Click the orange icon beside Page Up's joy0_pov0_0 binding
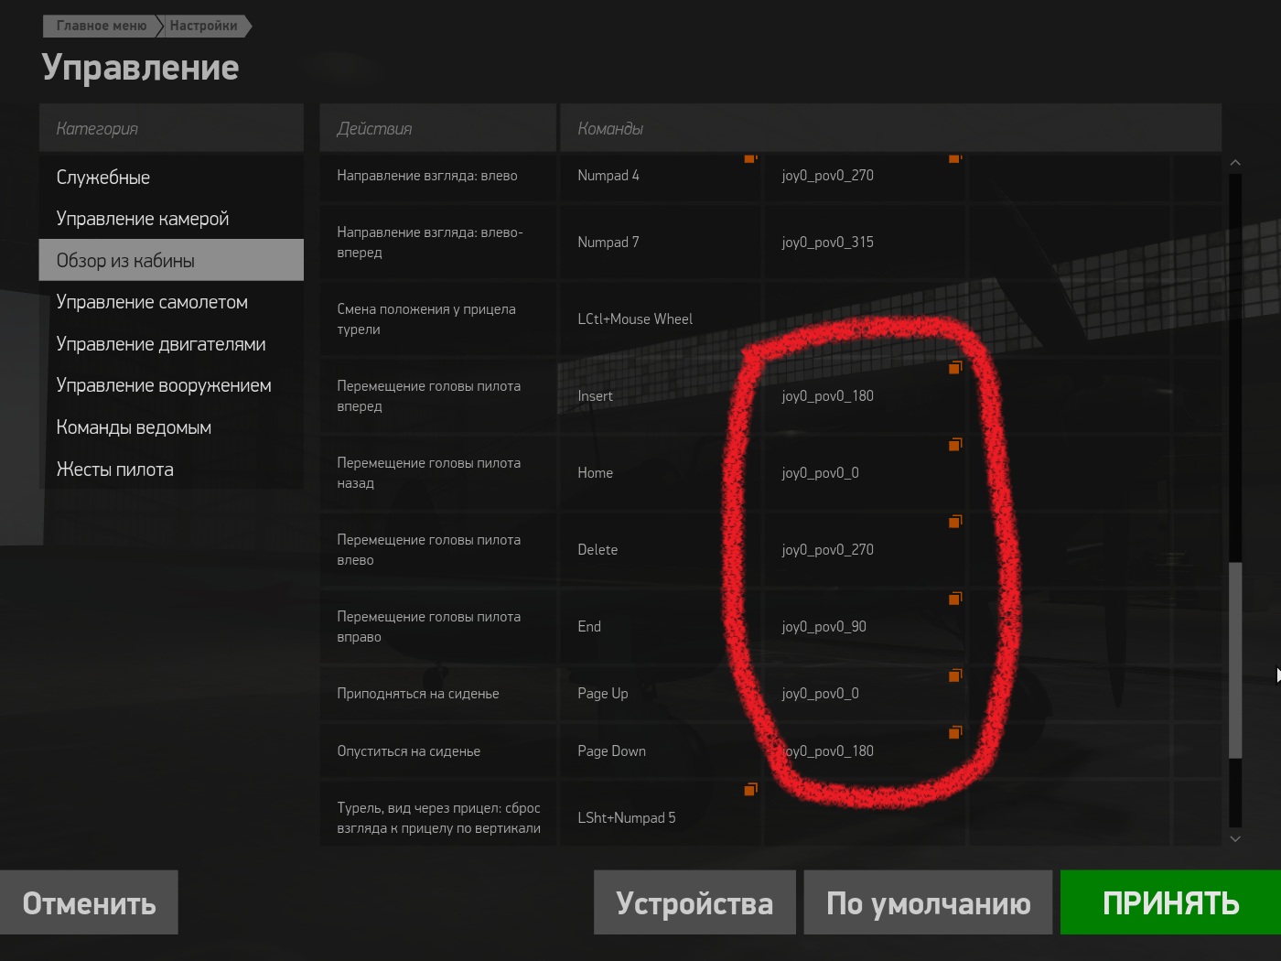Image resolution: width=1281 pixels, height=961 pixels. click(955, 675)
